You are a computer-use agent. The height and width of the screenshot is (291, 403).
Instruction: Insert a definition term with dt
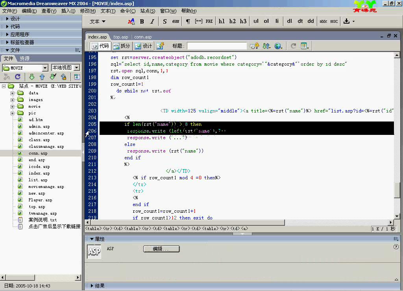[x=300, y=21]
